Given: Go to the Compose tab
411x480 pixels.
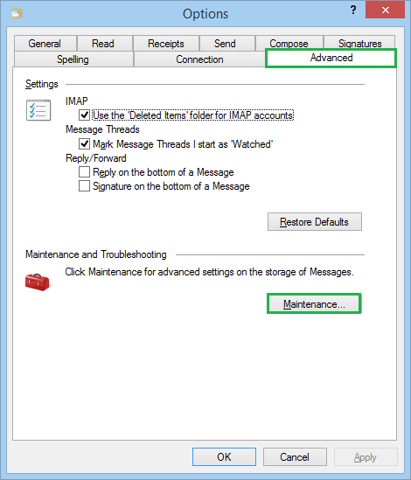Looking at the screenshot, I should (x=289, y=43).
